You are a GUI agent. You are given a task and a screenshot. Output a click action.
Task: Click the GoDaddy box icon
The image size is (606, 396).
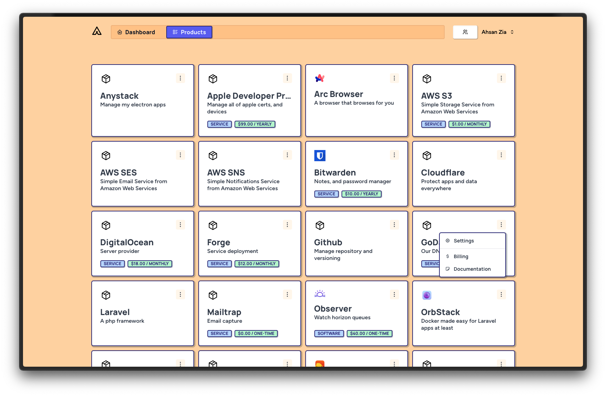(x=427, y=225)
